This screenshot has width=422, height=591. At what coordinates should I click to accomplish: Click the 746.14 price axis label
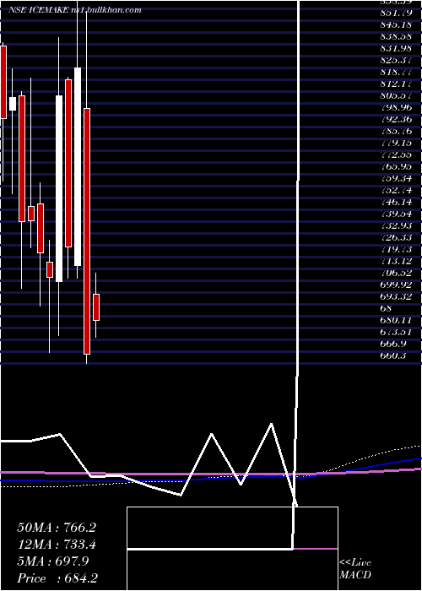pyautogui.click(x=396, y=202)
